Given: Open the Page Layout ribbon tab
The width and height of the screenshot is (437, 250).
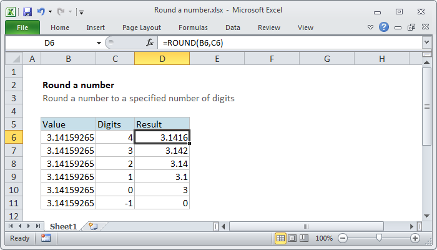Looking at the screenshot, I should click(x=142, y=27).
